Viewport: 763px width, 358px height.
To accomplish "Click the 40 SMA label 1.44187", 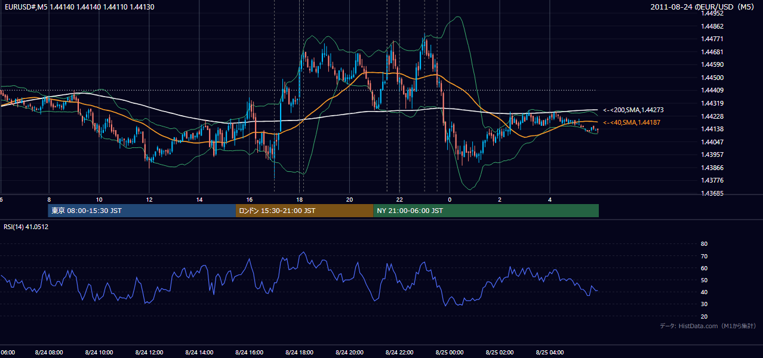I will click(633, 122).
